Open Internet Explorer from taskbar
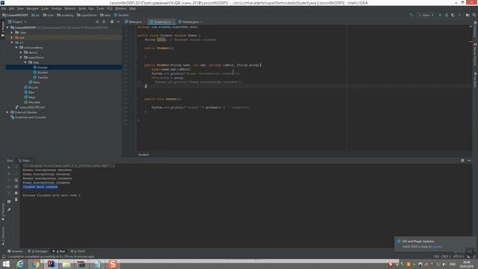Screen dimensions: 478x269 pyautogui.click(x=20, y=264)
